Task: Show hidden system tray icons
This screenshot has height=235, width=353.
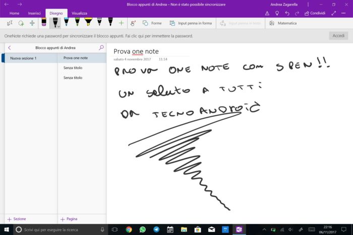Action: [264, 229]
